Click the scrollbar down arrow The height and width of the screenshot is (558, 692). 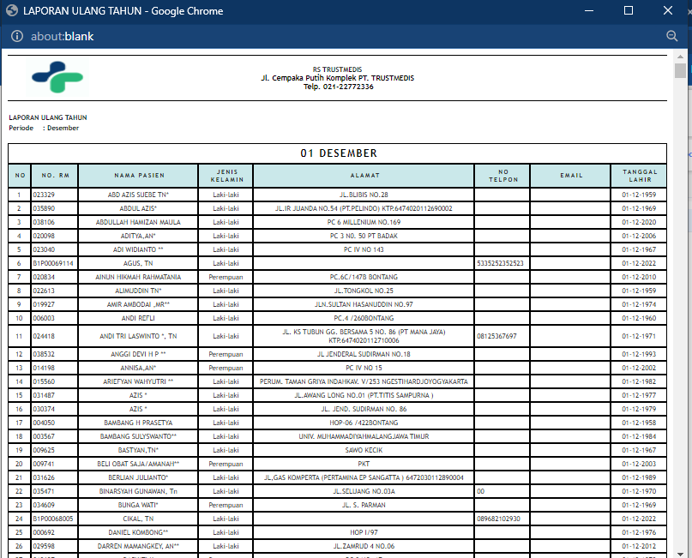tap(680, 554)
